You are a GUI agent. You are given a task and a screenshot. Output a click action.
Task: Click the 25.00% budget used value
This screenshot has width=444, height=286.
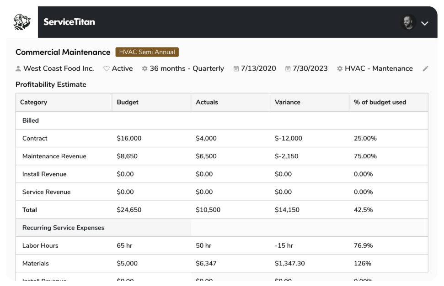[x=365, y=138]
